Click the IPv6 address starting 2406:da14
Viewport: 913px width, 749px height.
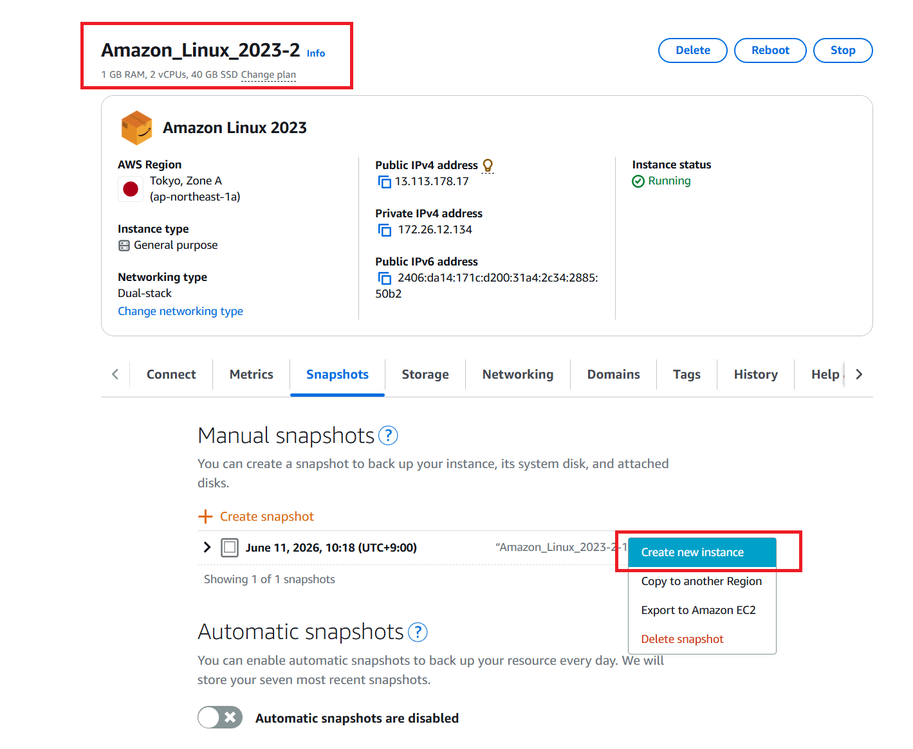coord(487,285)
